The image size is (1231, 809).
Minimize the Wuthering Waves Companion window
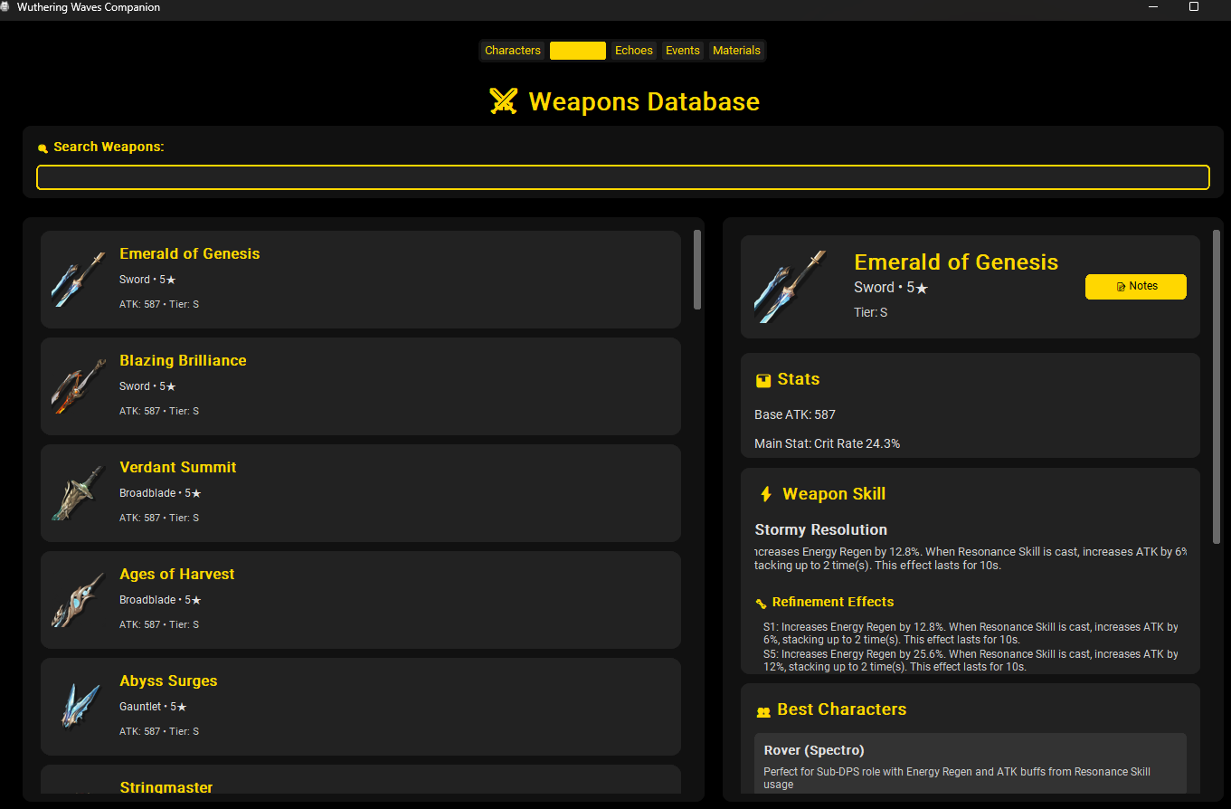[1153, 7]
